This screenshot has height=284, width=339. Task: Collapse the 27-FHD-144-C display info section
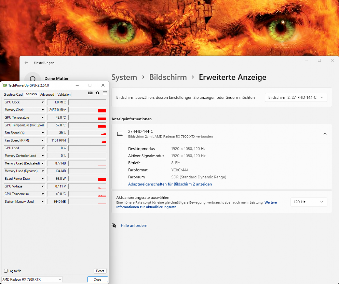(x=325, y=134)
